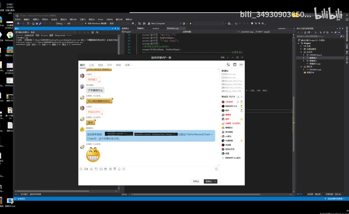
Task: Click Show All Files icon in Solution Explorer
Action: tap(328, 32)
